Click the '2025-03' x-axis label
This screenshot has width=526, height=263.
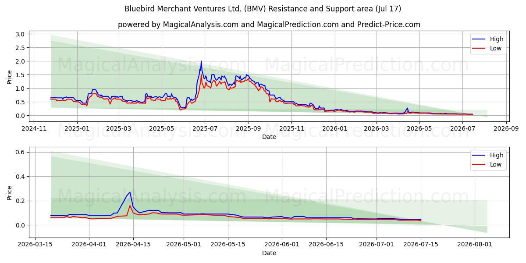119,128
